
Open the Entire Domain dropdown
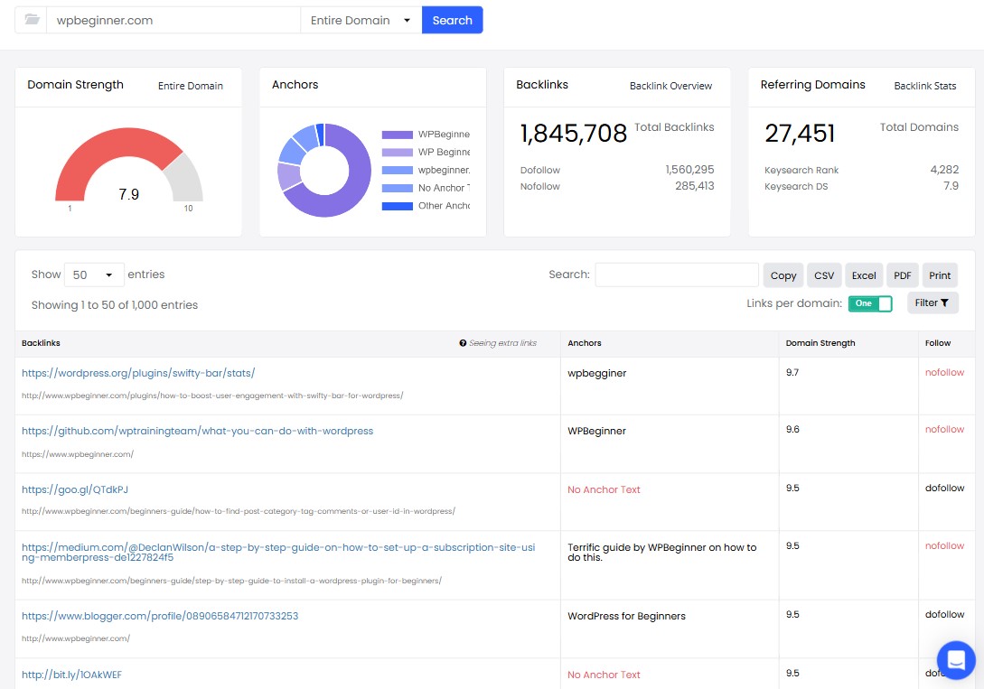pos(361,20)
